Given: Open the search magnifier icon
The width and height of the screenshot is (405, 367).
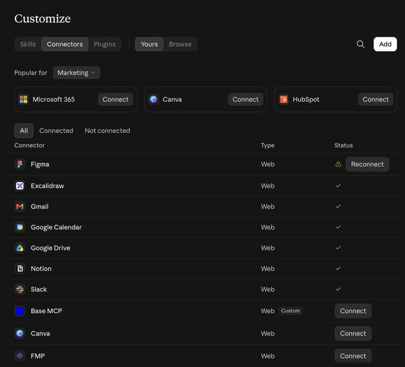Looking at the screenshot, I should click(x=360, y=44).
